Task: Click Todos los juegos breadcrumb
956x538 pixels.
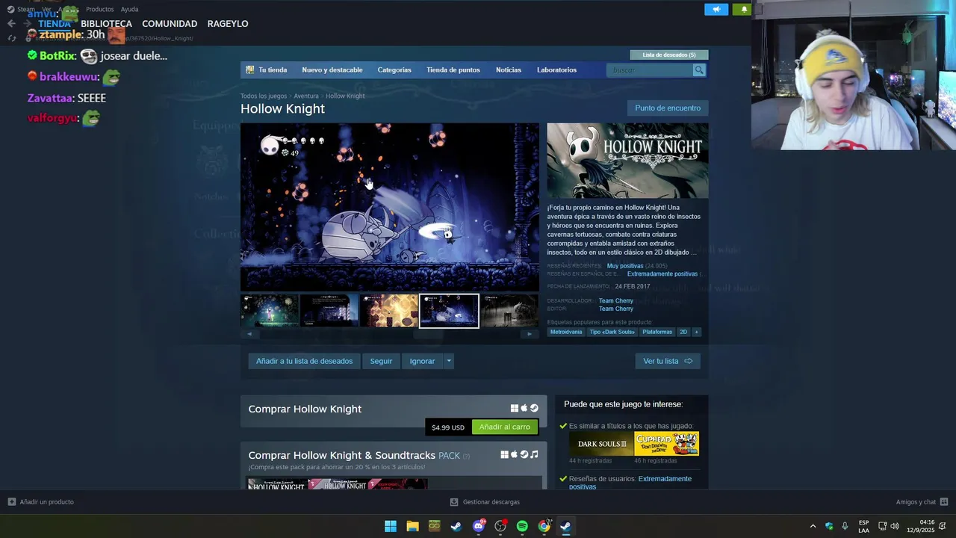Action: pos(264,96)
